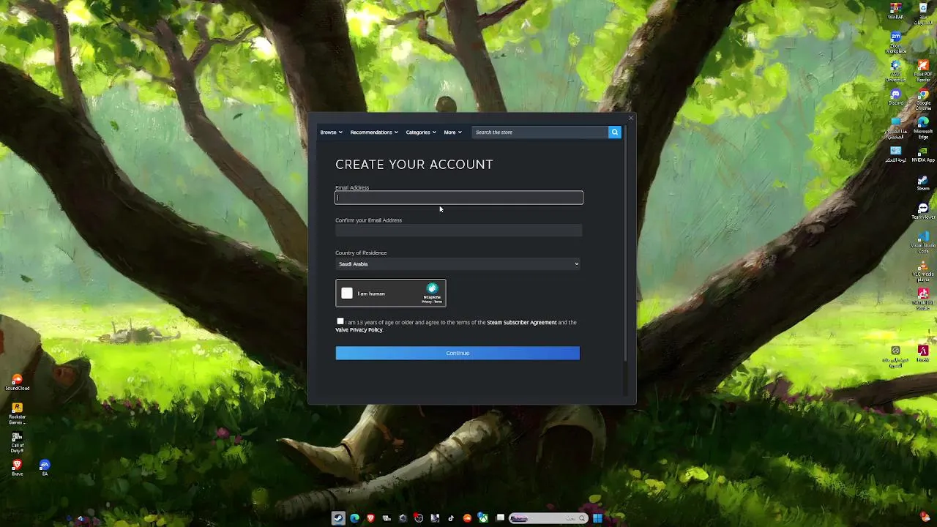The height and width of the screenshot is (527, 937).
Task: Open the Steam Subscriber Agreement link
Action: pyautogui.click(x=521, y=322)
